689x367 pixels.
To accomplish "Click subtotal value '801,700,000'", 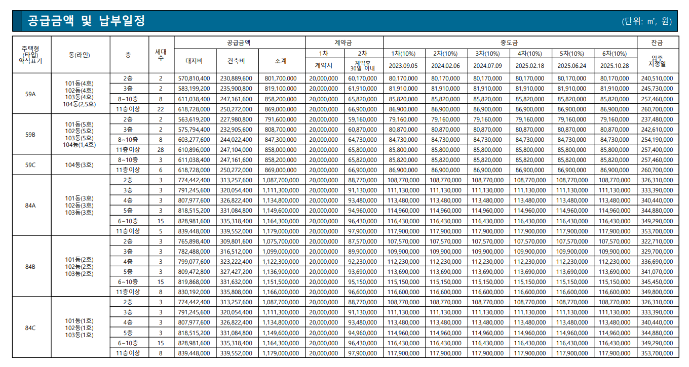I will 281,78.
